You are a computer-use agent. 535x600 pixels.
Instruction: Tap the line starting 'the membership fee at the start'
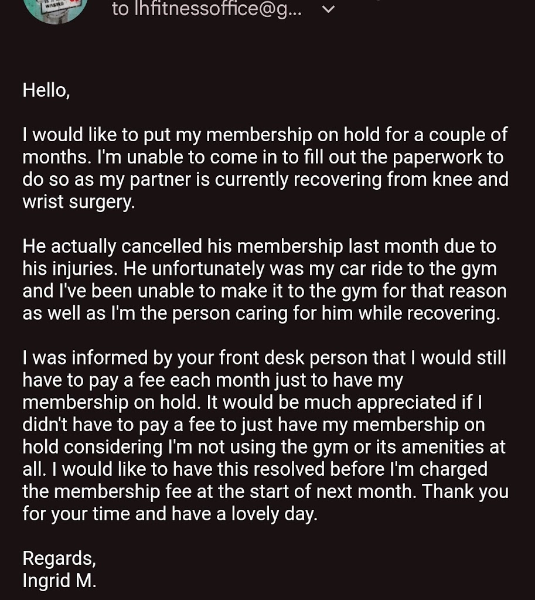coord(265,491)
